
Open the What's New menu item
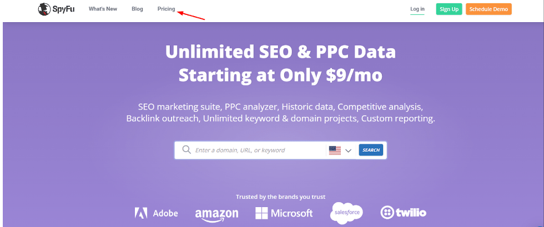[x=103, y=9]
